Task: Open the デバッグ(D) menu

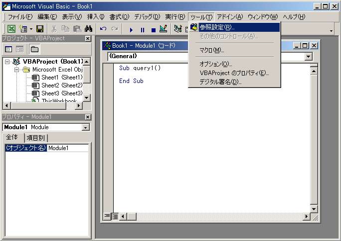Action: coord(147,17)
